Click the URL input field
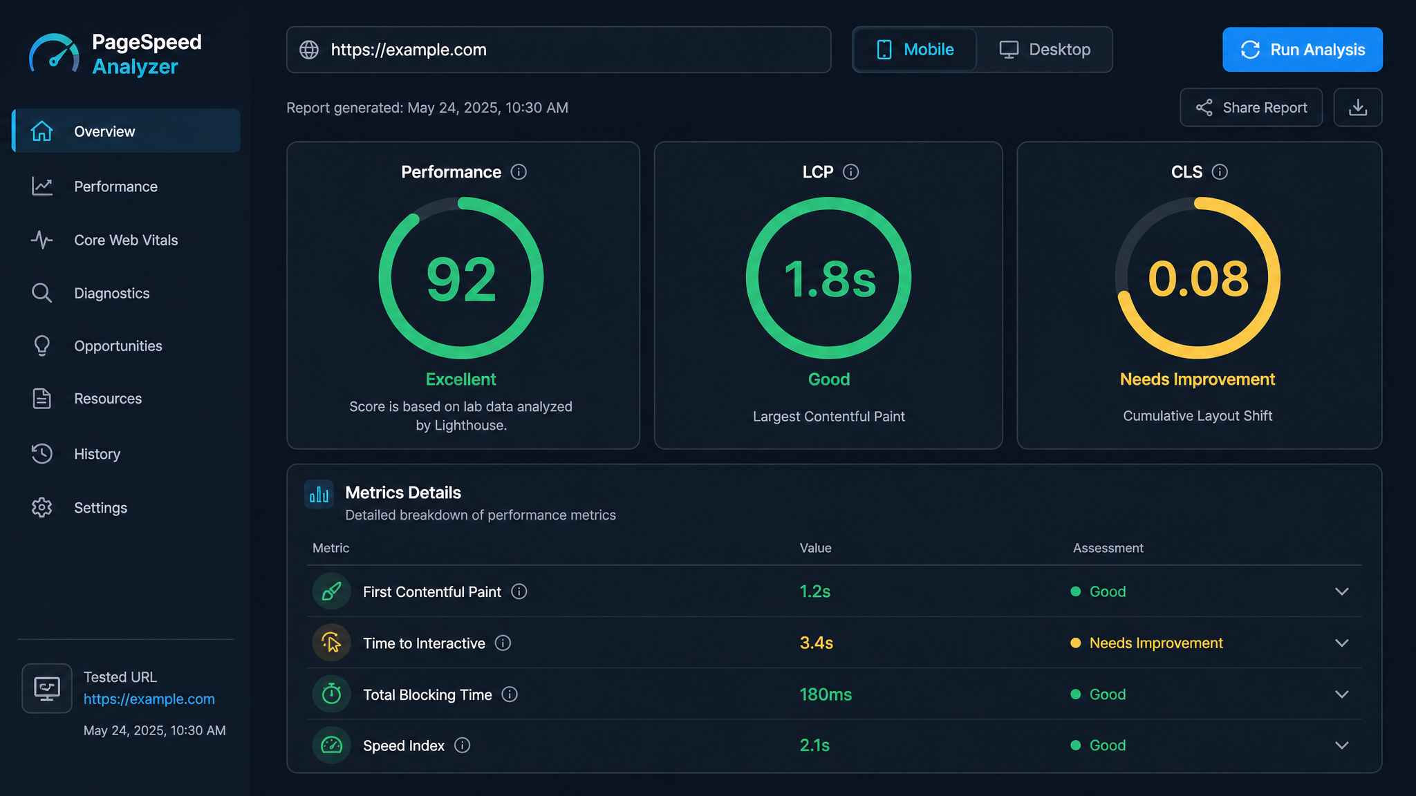The width and height of the screenshot is (1416, 796). (x=559, y=50)
